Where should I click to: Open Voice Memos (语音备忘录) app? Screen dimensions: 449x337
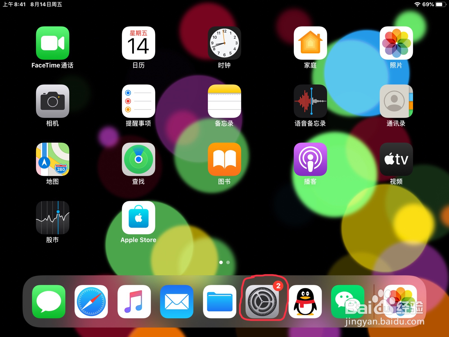310,101
